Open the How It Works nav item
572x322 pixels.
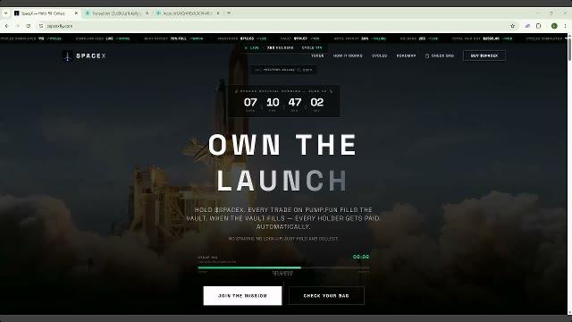coord(348,55)
